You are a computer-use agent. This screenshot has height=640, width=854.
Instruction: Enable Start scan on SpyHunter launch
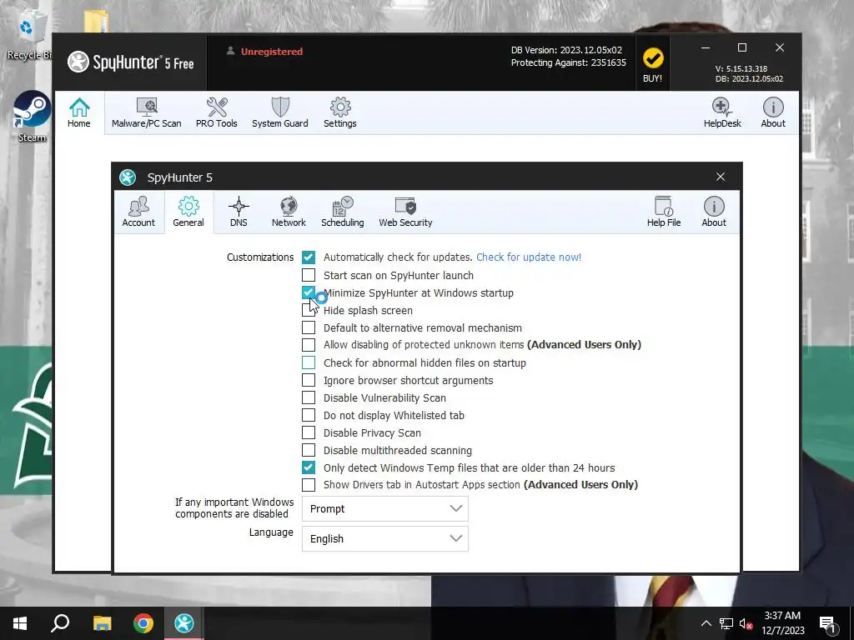pos(309,275)
